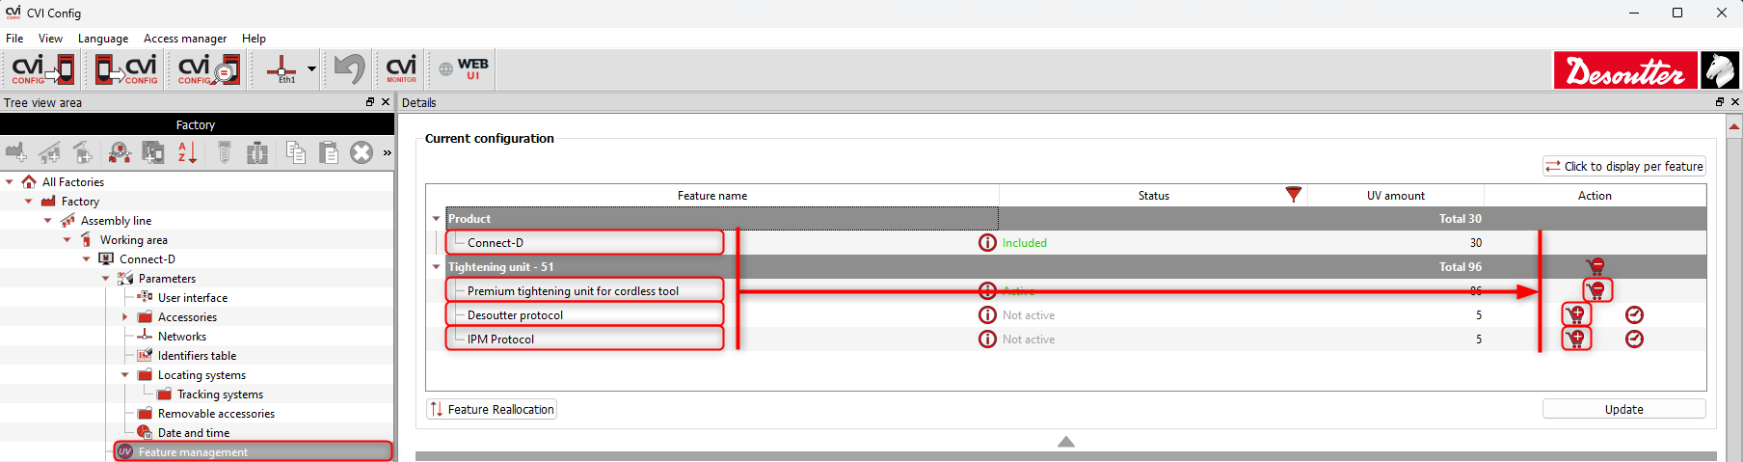This screenshot has height=462, width=1743.
Task: Click the timer icon for Desoutter protocol
Action: point(1634,314)
